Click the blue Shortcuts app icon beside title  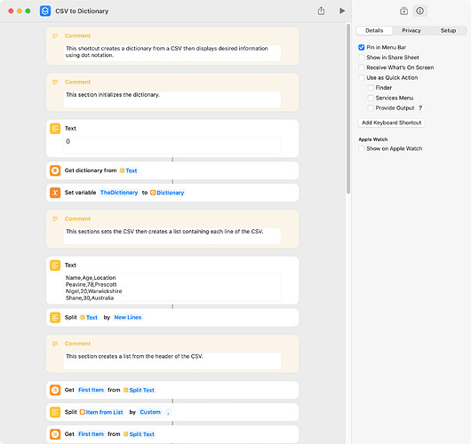coord(45,12)
